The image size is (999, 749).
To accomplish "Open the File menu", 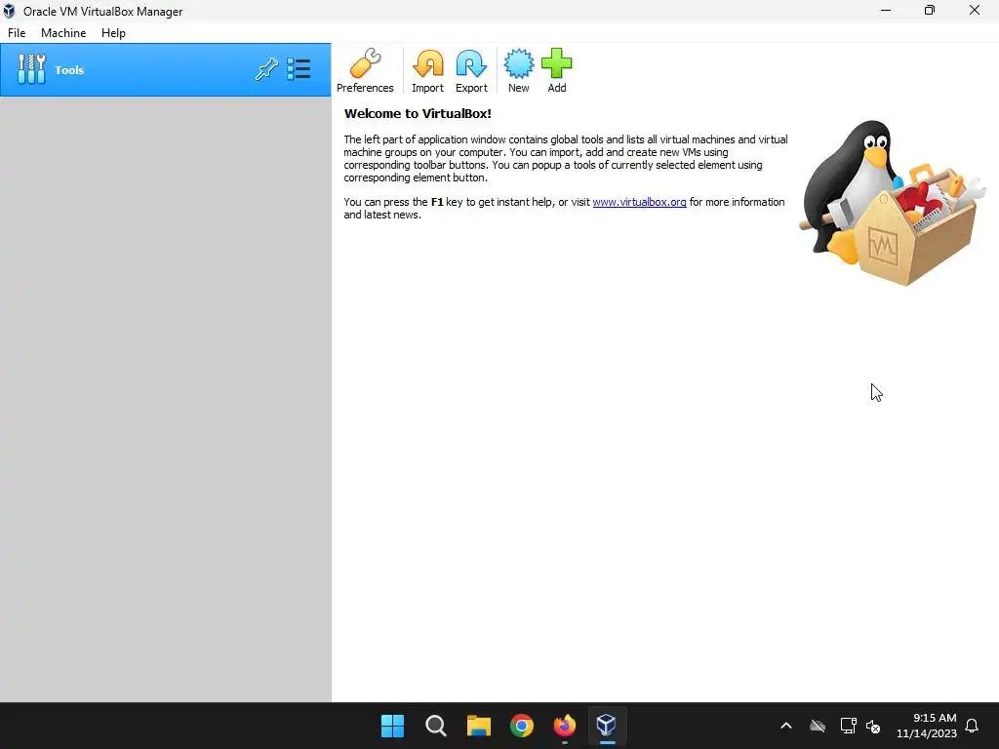I will pos(17,33).
